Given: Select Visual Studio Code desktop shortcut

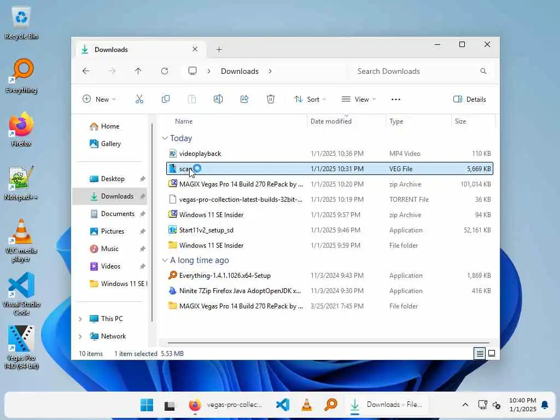Looking at the screenshot, I should [x=21, y=294].
